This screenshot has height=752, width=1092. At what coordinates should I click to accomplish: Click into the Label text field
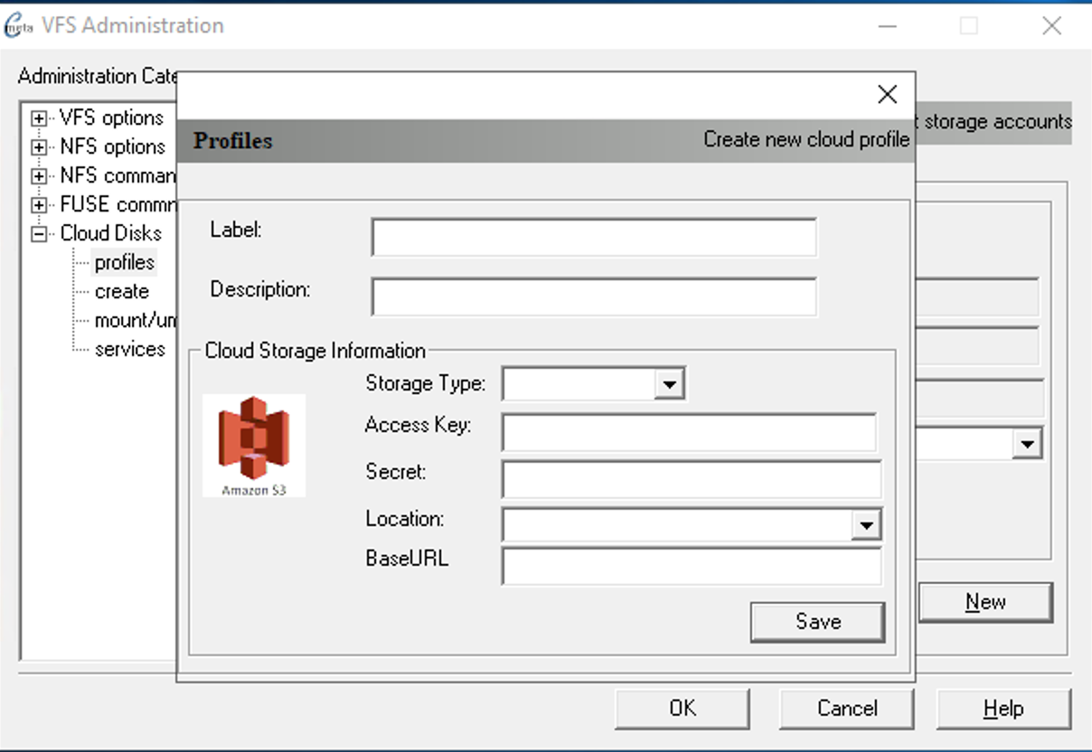pyautogui.click(x=594, y=238)
